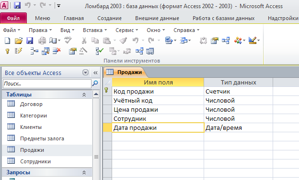Viewport: 299px width, 180px height.
Task: Click the navigation pane scroll up arrow
Action: tap(96, 94)
